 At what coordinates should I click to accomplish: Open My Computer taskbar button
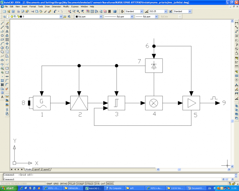[x=114, y=188]
